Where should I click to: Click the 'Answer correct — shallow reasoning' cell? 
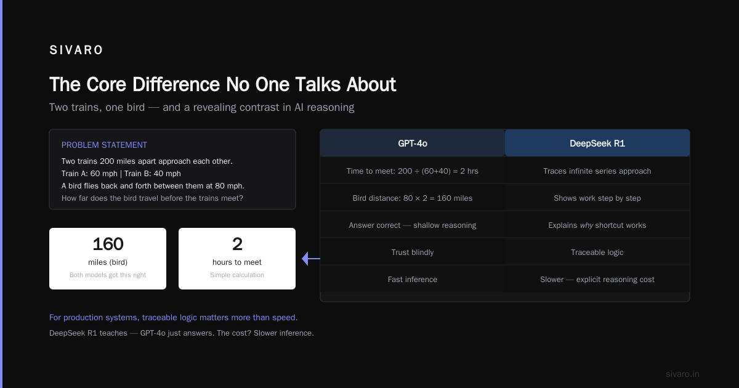point(413,225)
